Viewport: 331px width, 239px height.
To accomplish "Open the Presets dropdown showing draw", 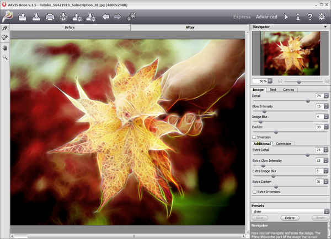I will pos(325,211).
